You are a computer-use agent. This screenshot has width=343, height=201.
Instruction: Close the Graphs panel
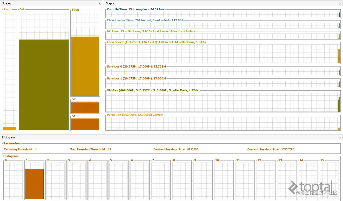340,4
